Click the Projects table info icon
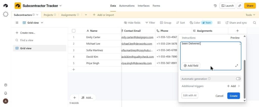This screenshot has width=259, height=107. point(55,15)
